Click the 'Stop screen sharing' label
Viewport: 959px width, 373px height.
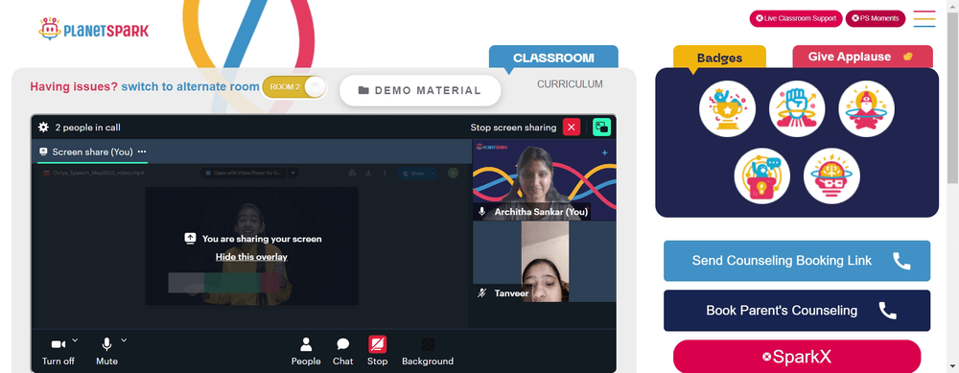tap(513, 128)
